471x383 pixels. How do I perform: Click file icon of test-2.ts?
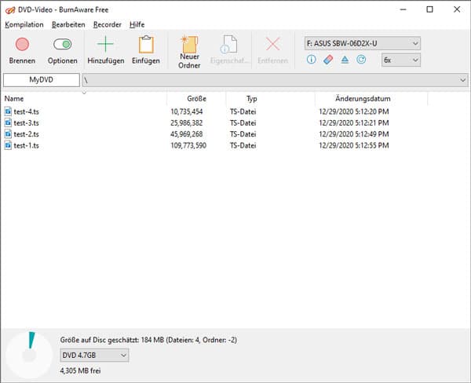(8, 134)
